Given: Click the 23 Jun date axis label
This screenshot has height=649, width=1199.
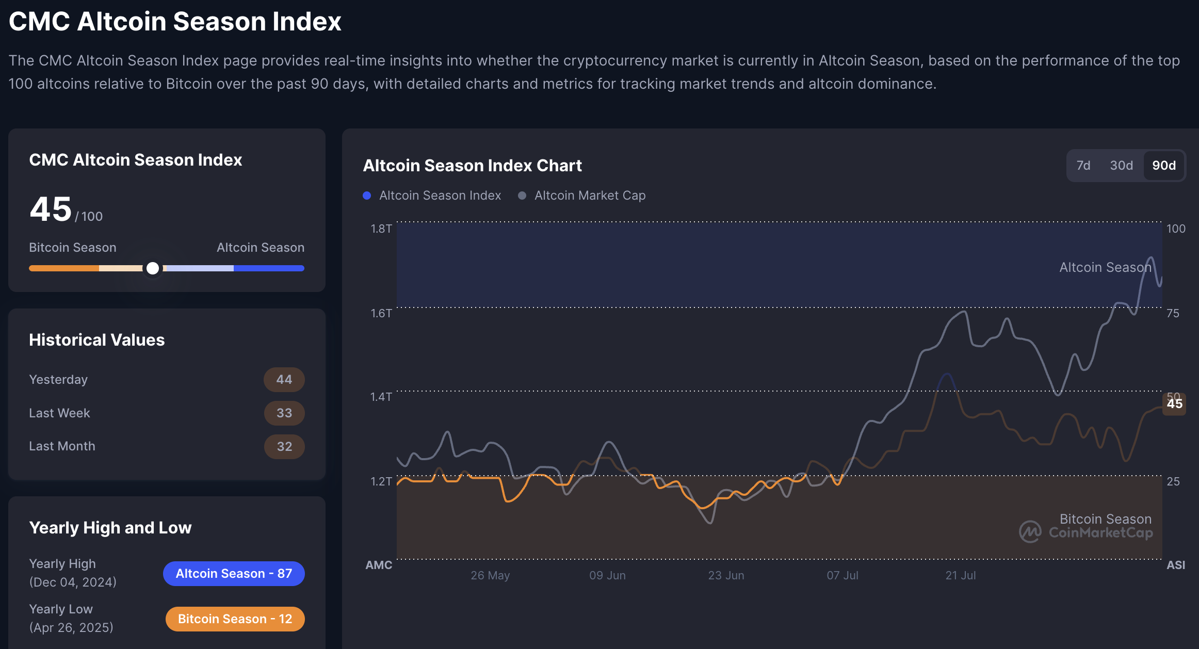Looking at the screenshot, I should pos(725,575).
